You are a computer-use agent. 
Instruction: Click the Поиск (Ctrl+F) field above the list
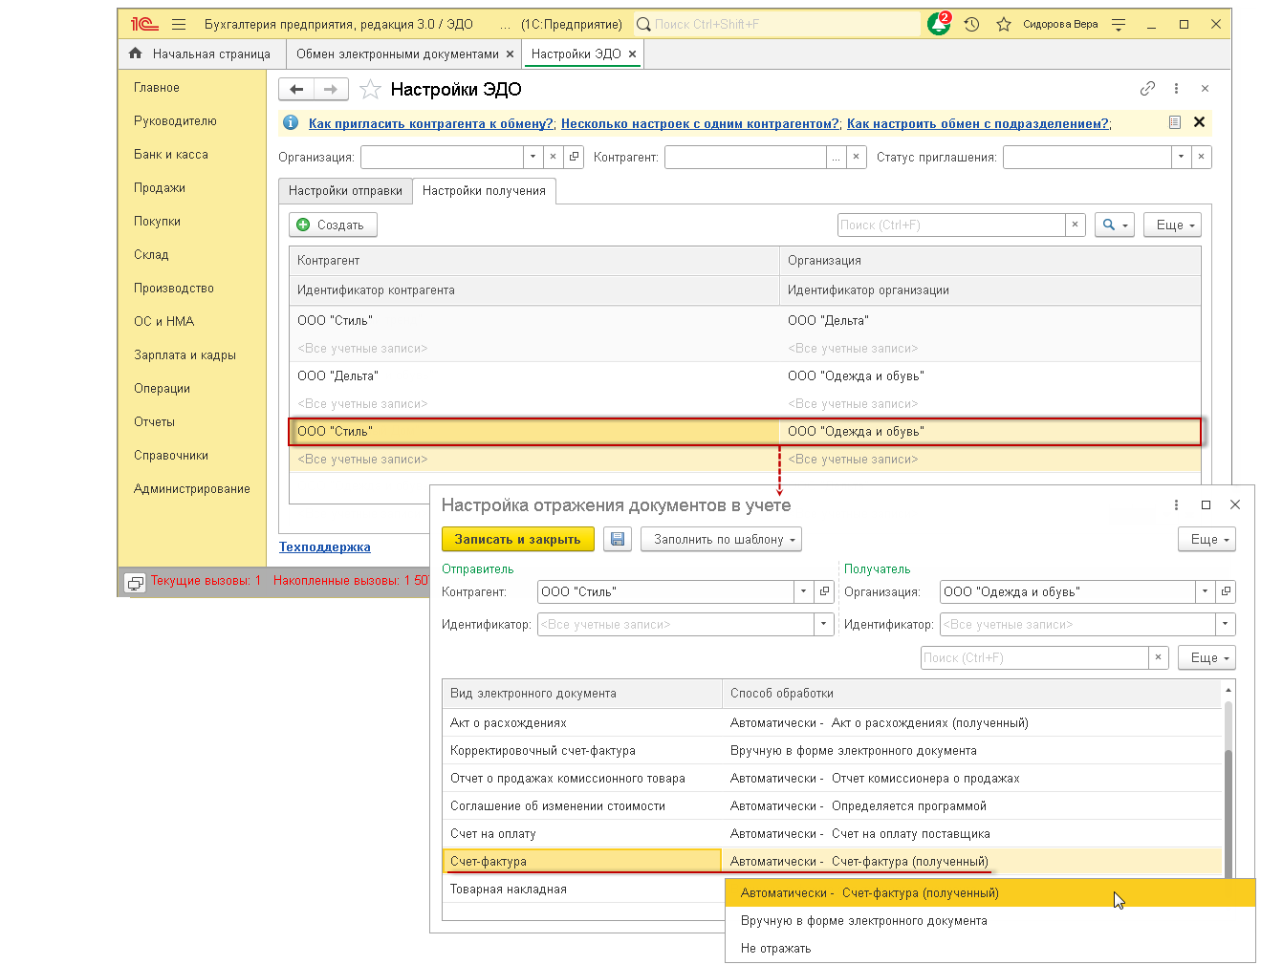[951, 225]
